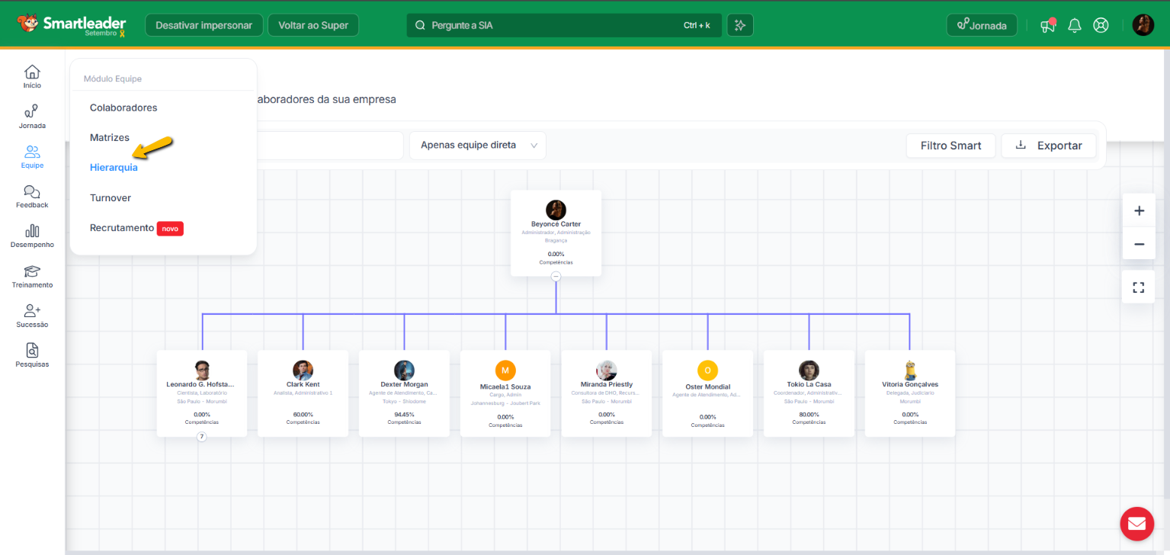Click the Exportar button
Screen dimensions: 1170x555
pos(1049,146)
